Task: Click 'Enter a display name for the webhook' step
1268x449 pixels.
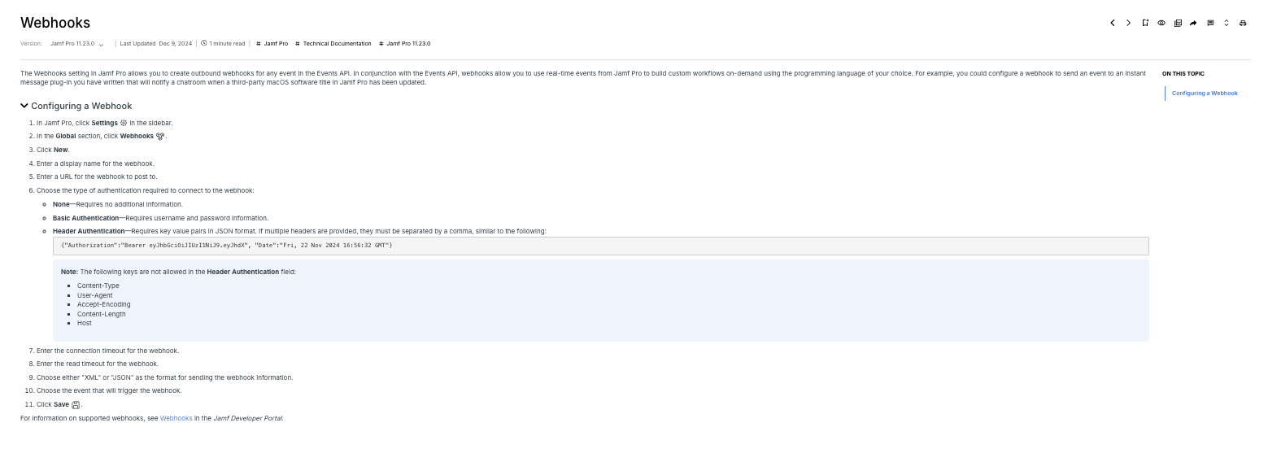Action: click(95, 163)
